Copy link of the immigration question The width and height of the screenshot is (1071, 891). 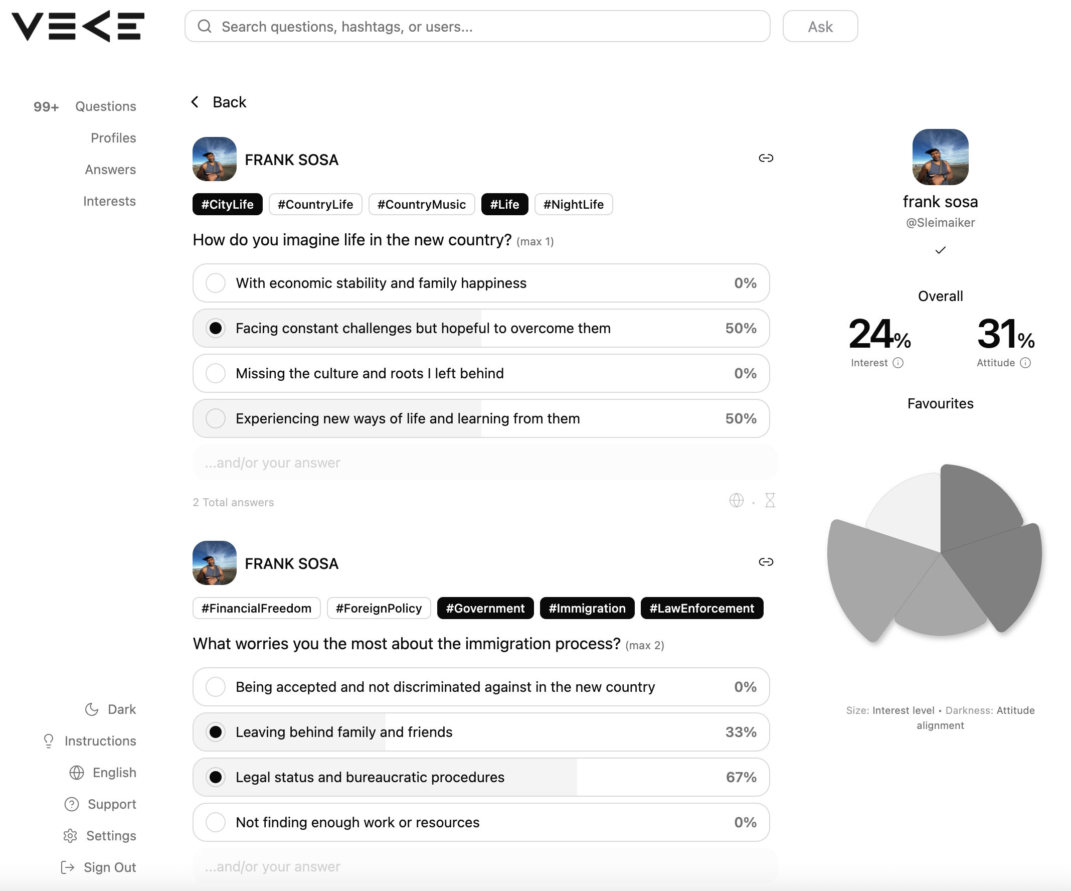[766, 562]
